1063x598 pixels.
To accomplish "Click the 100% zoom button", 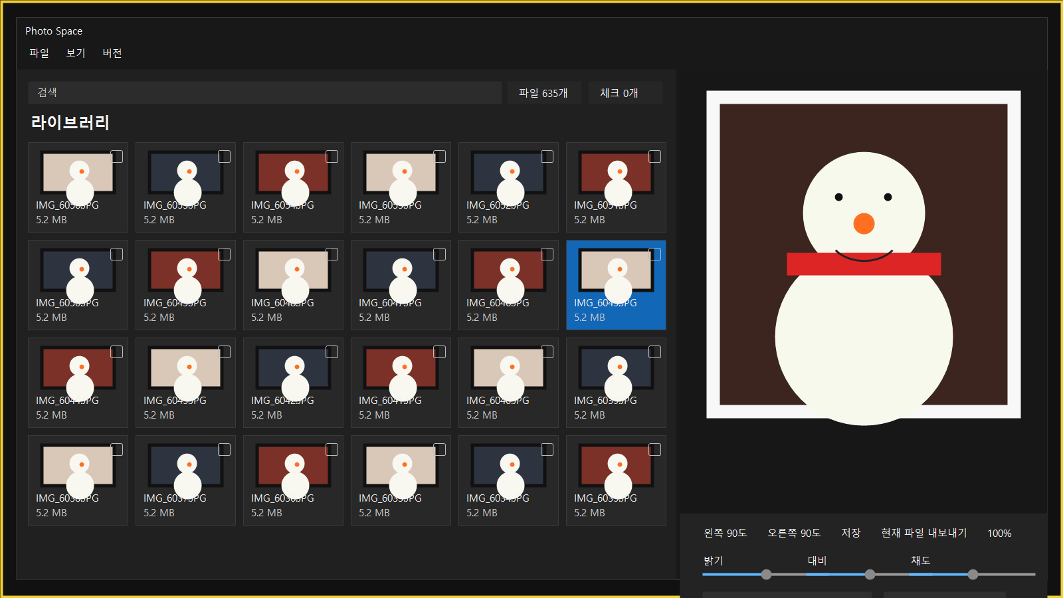I will click(x=999, y=533).
